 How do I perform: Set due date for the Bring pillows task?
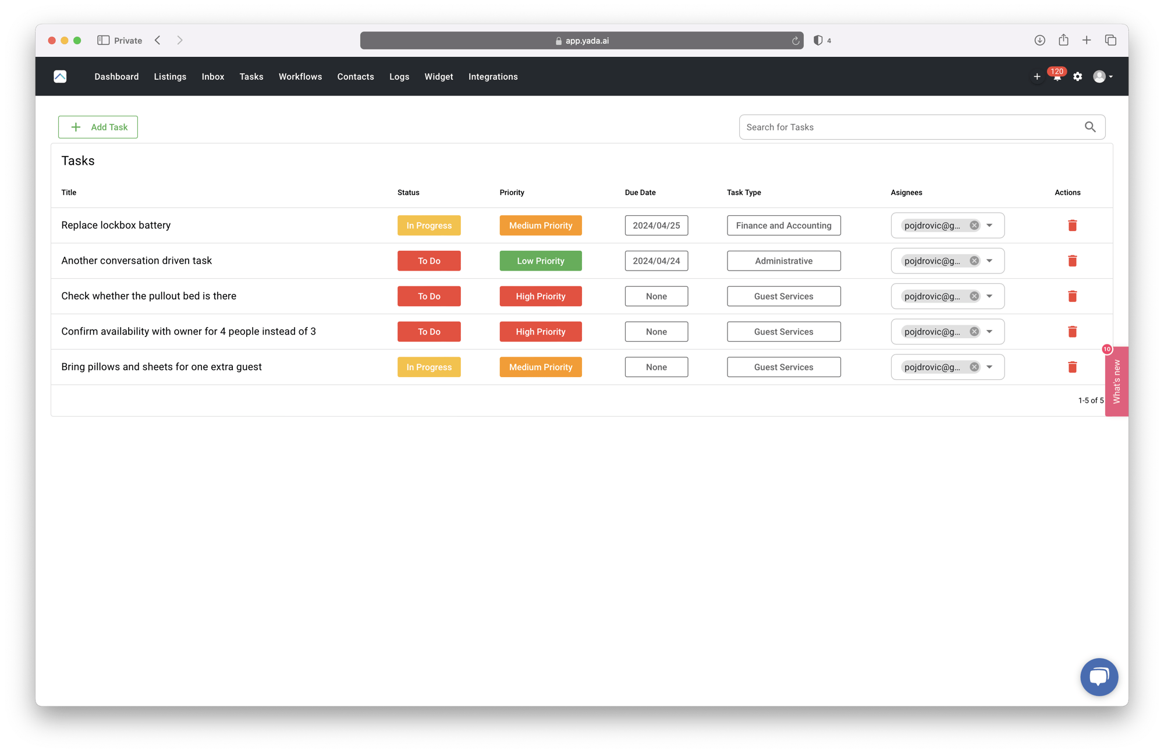point(656,367)
